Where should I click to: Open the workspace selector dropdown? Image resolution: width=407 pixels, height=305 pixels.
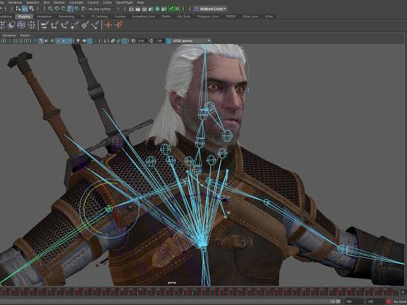211,9
